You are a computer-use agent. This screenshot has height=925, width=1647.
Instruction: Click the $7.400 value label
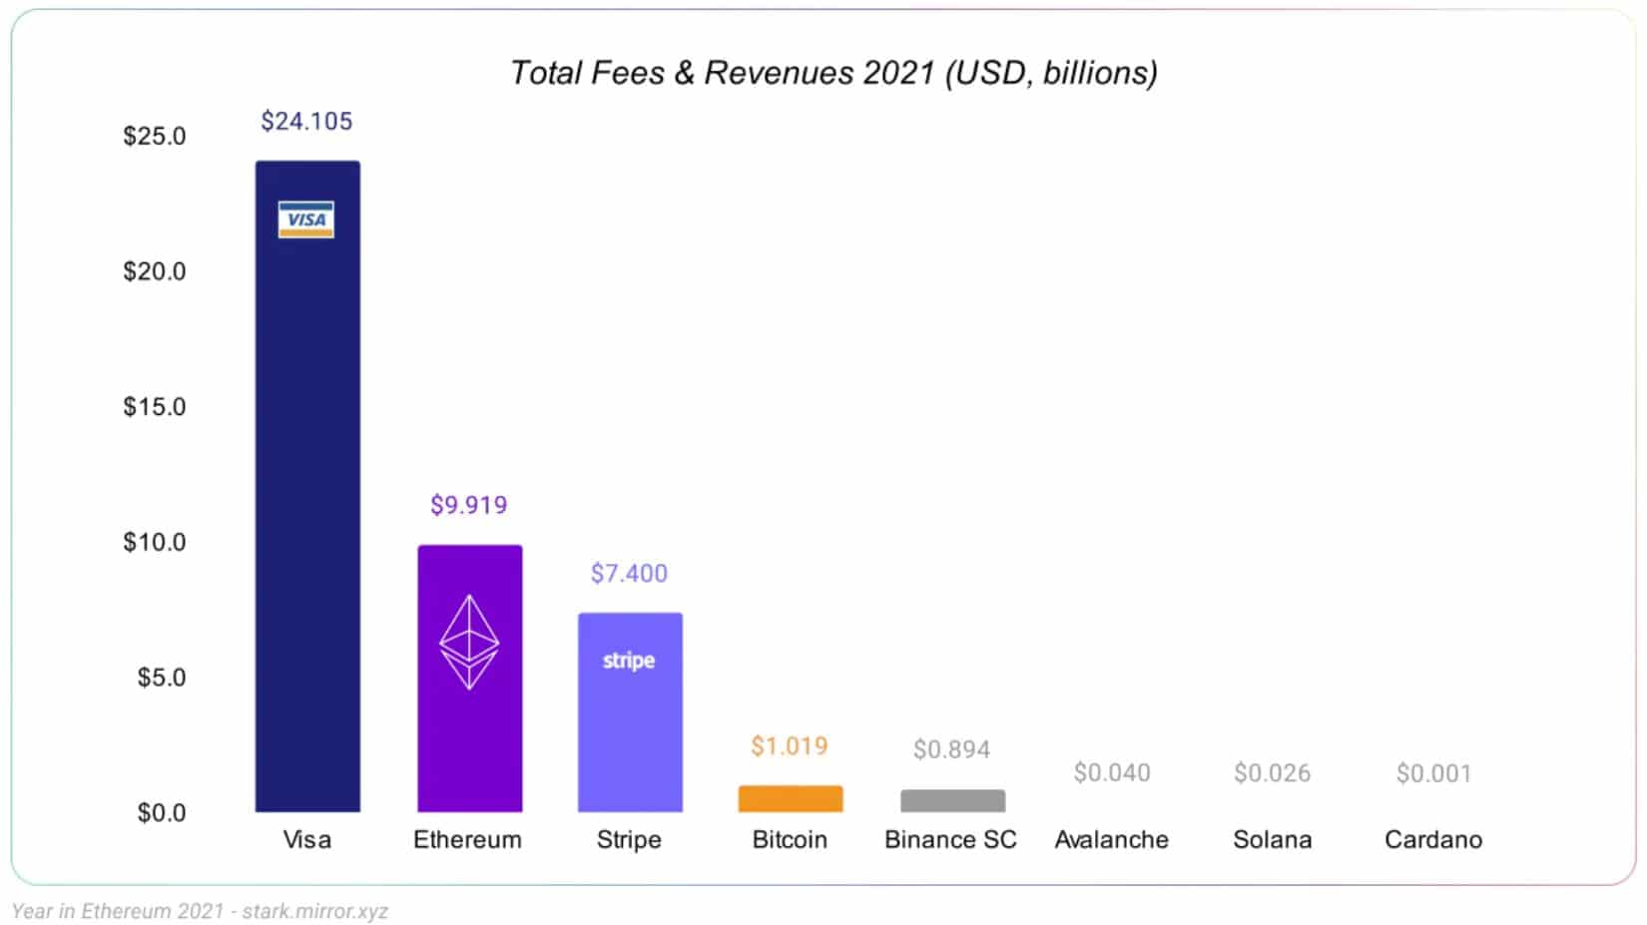(629, 573)
